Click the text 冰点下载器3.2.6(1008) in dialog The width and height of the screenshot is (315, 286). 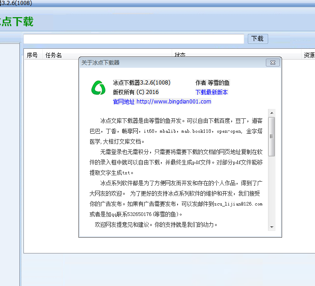pyautogui.click(x=142, y=83)
